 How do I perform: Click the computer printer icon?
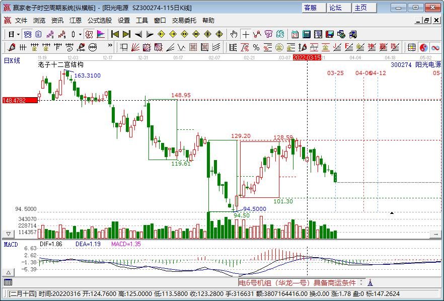353,35
